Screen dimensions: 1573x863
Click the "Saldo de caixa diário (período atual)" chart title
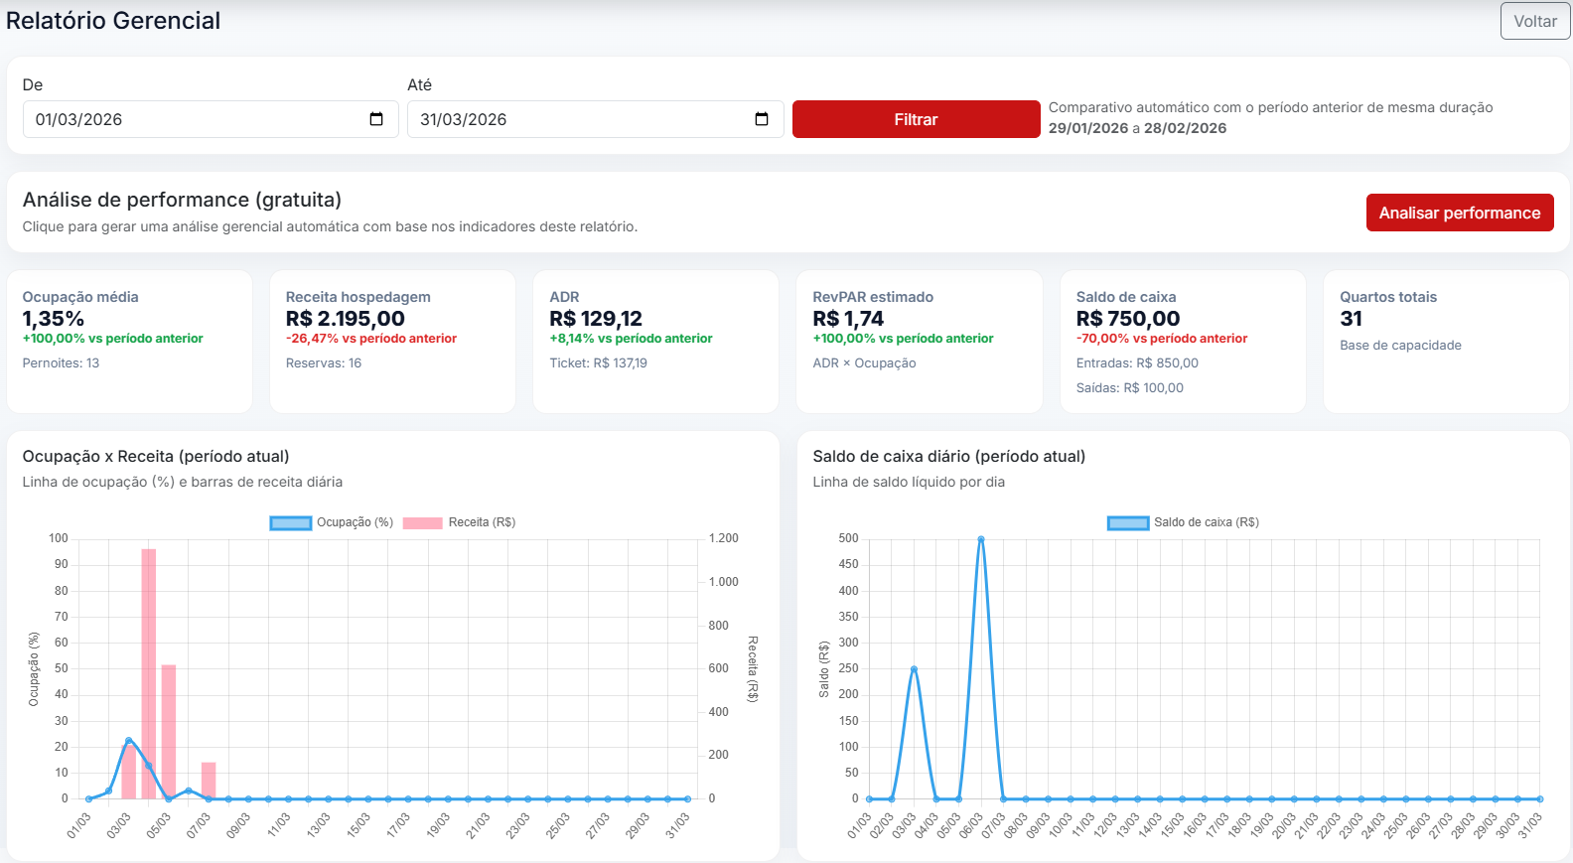949,457
